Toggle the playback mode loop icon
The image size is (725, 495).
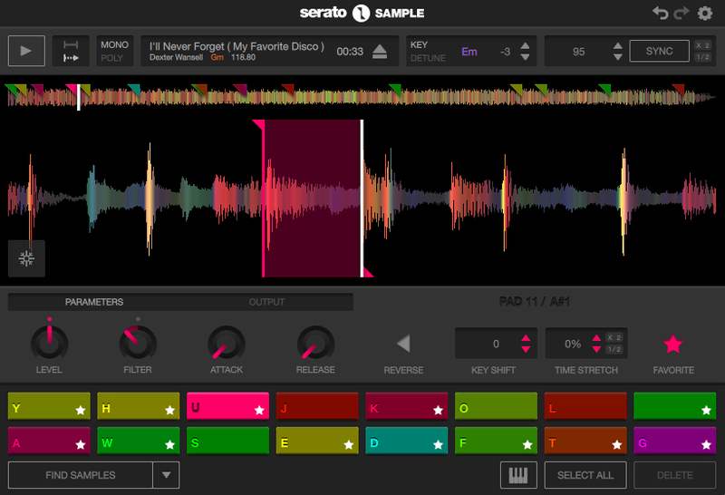[71, 51]
